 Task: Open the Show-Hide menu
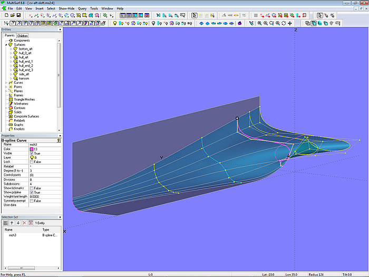pyautogui.click(x=66, y=8)
